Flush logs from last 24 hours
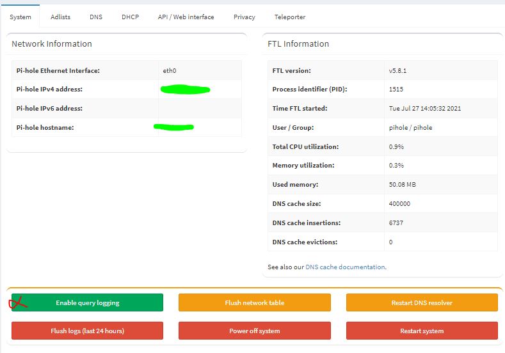The height and width of the screenshot is (353, 505). click(87, 331)
